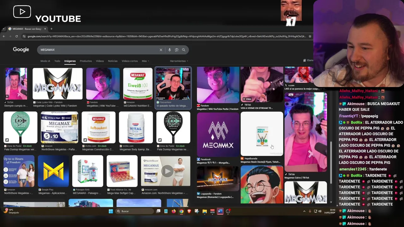Close the MEGAMAX browser tab
404x227 pixels.
pyautogui.click(x=45, y=29)
